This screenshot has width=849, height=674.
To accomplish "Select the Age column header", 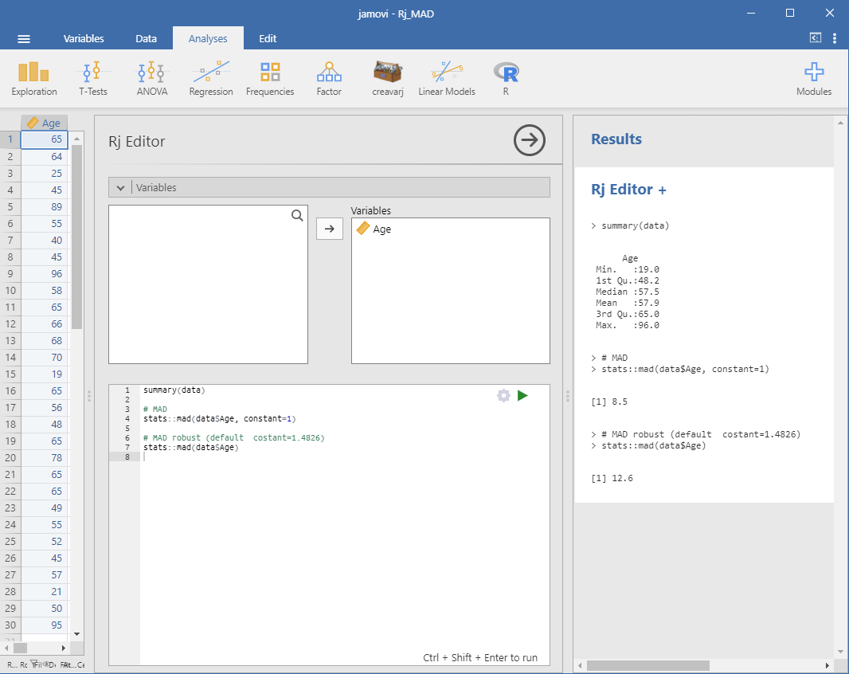I will [45, 123].
